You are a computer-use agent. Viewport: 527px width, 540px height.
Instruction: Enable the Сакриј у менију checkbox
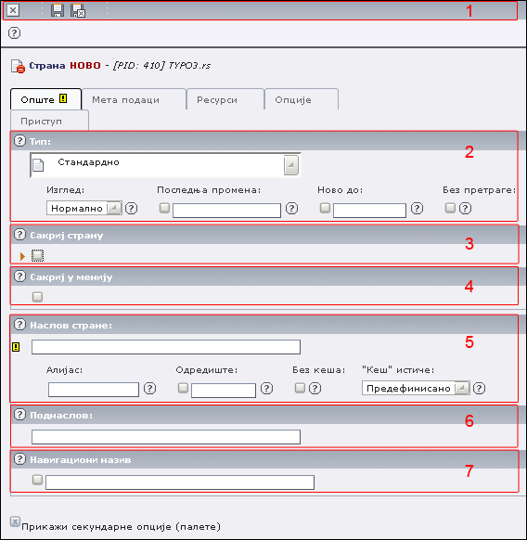tap(37, 297)
